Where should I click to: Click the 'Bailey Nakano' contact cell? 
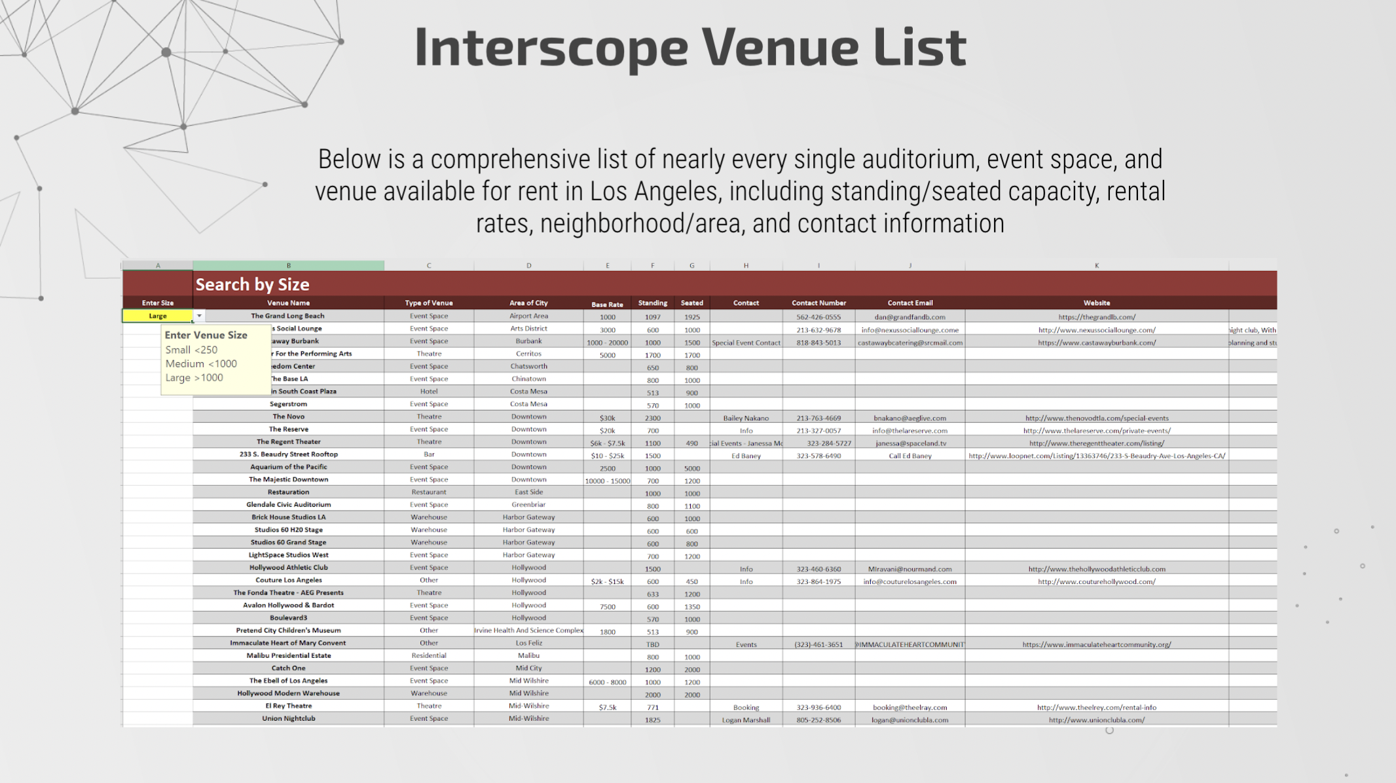click(x=746, y=418)
